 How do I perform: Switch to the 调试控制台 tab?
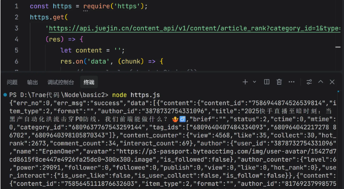(x=61, y=82)
